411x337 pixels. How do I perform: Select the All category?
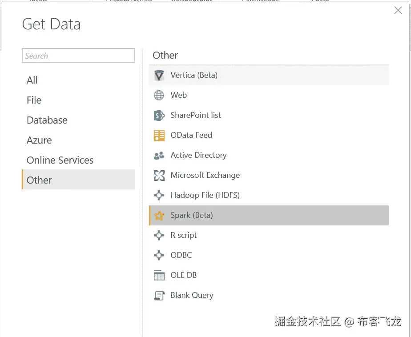[x=32, y=80]
